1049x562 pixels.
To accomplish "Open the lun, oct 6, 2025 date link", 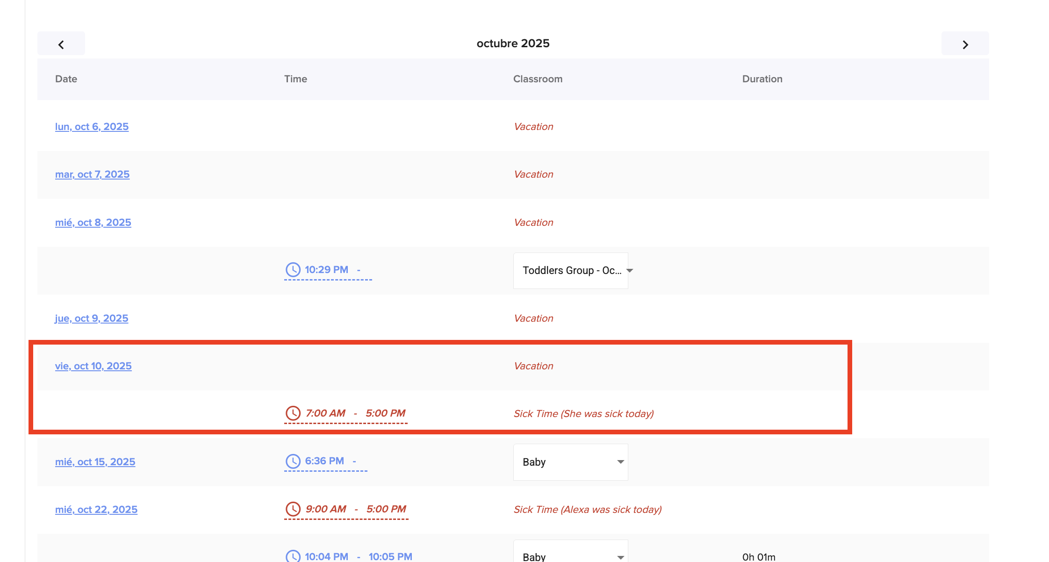I will pos(92,127).
